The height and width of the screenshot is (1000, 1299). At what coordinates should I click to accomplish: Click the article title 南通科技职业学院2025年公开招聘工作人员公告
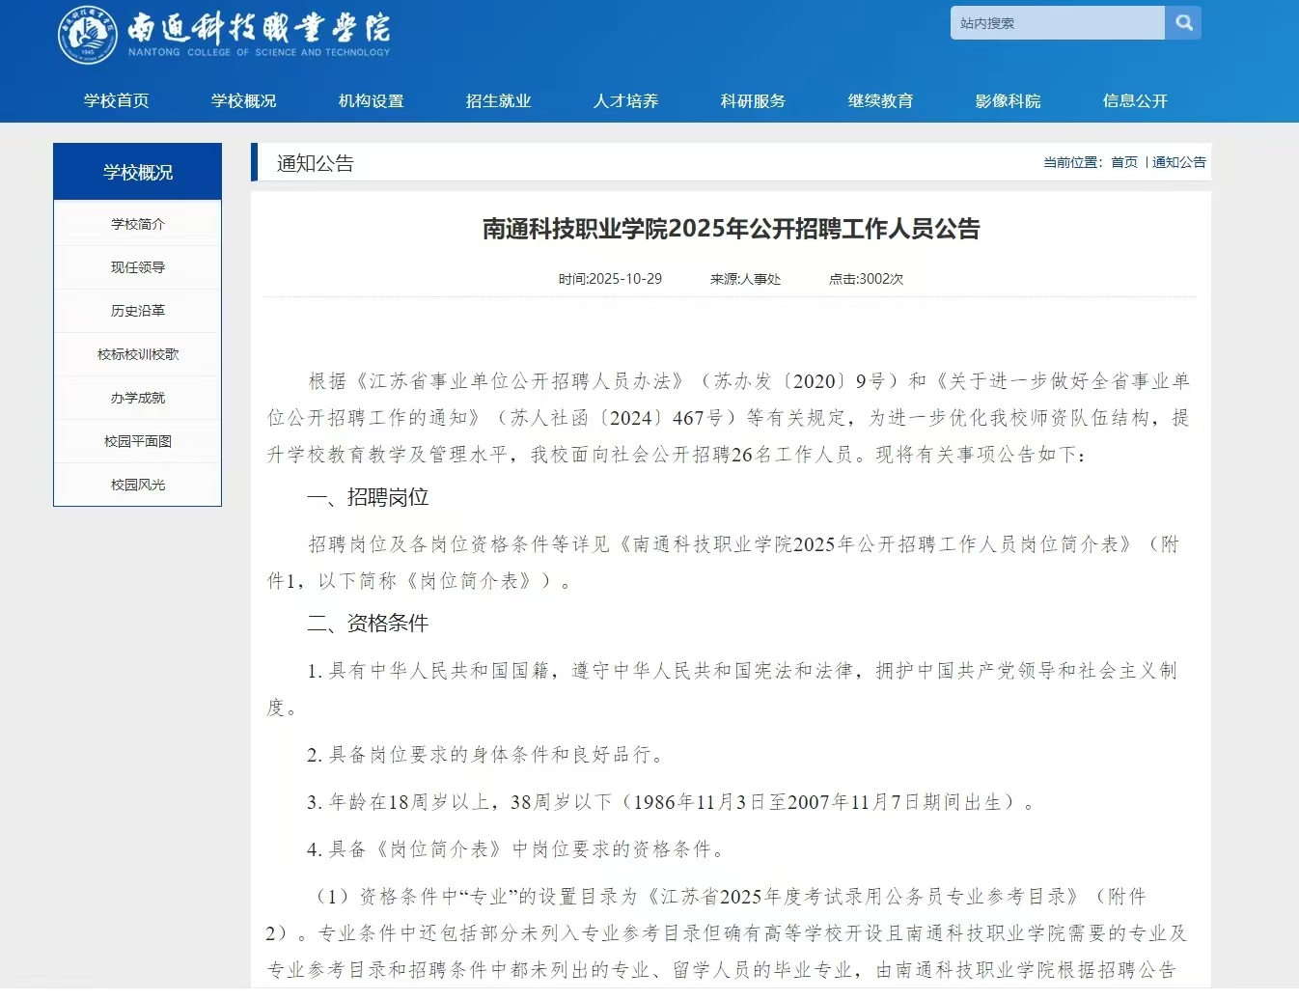731,230
